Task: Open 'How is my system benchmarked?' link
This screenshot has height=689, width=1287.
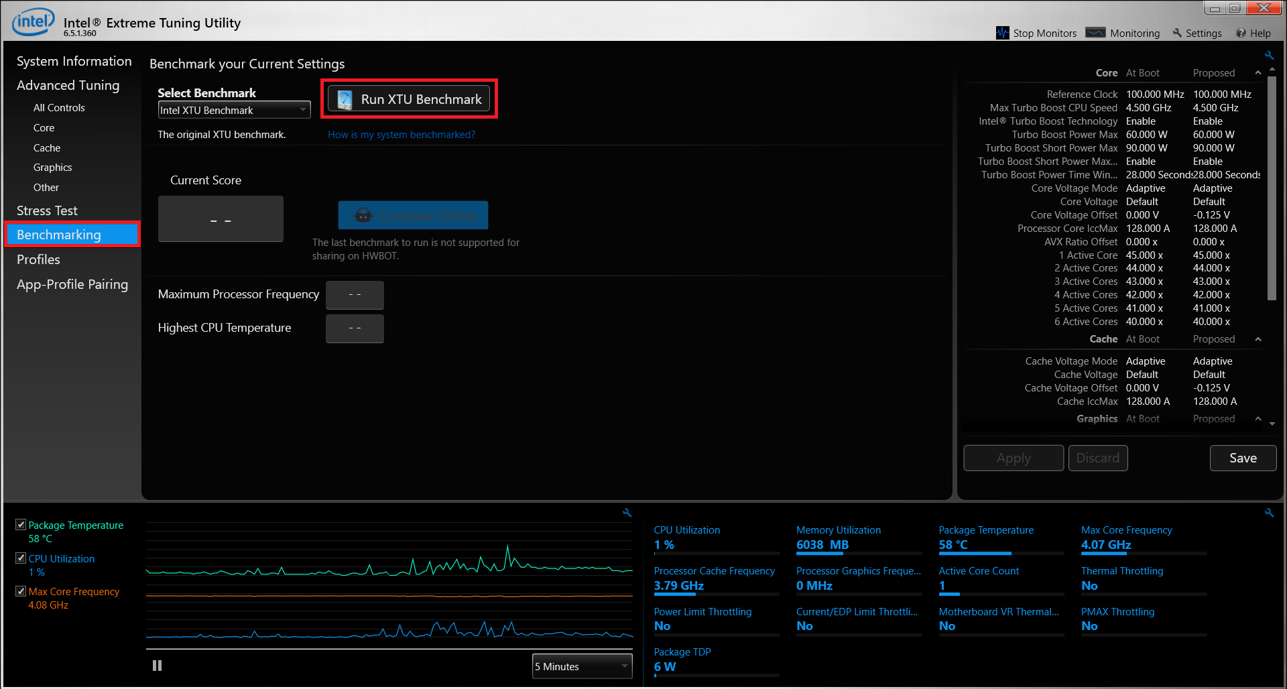Action: click(x=402, y=135)
